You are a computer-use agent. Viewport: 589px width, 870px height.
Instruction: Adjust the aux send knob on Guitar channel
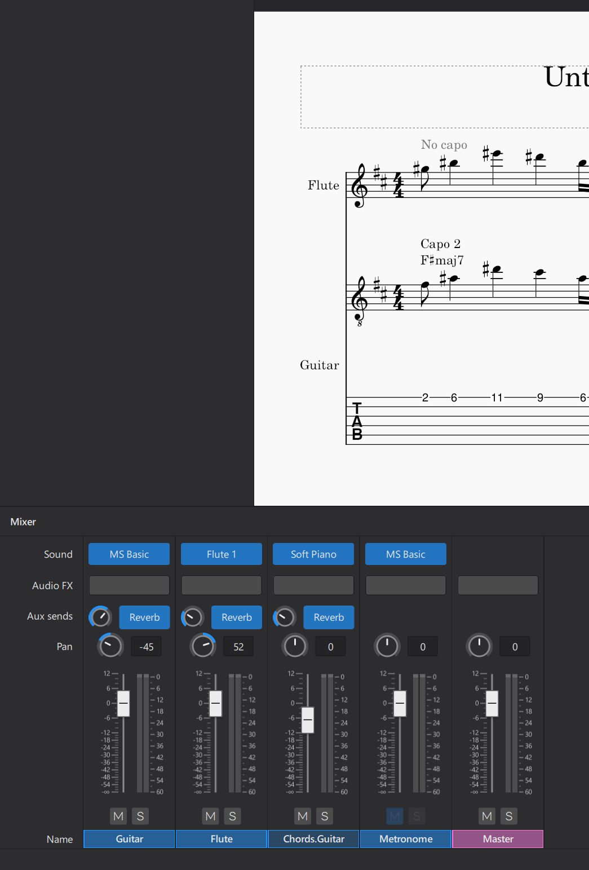point(100,617)
